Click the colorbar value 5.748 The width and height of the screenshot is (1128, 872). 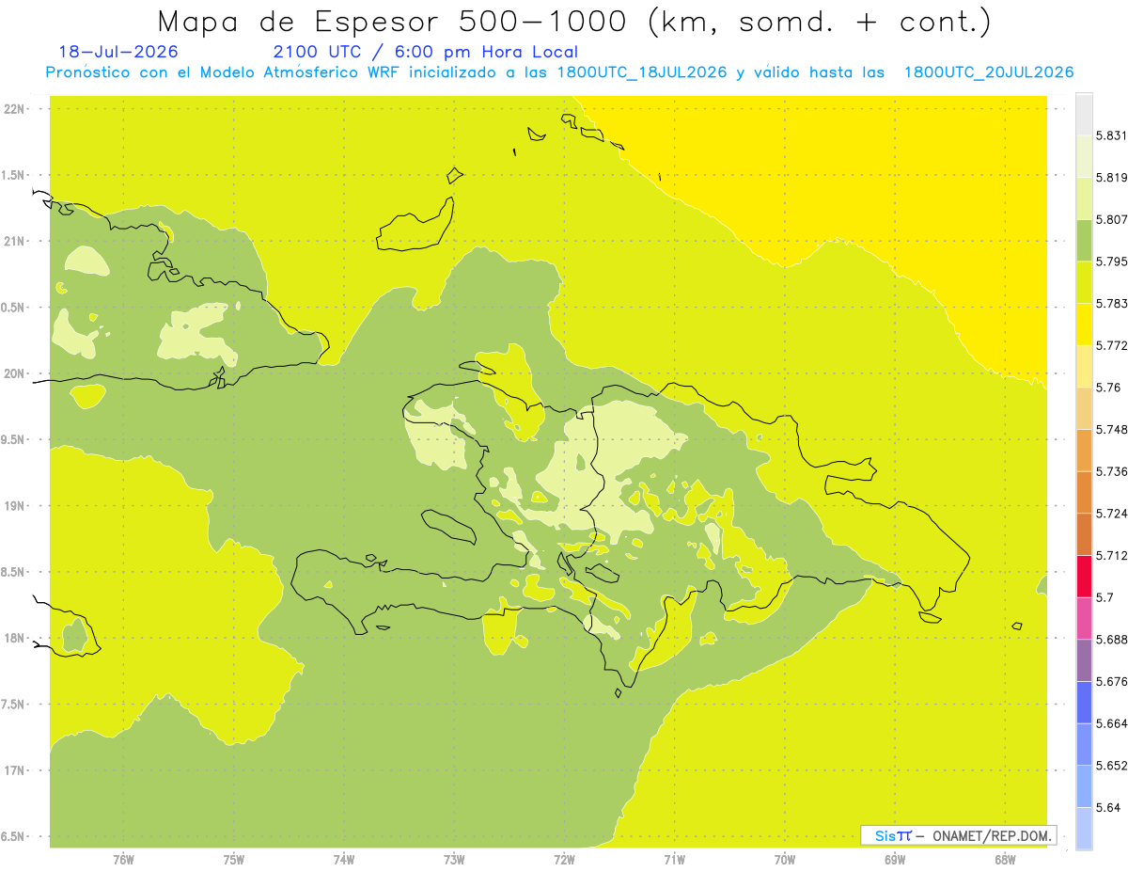pos(1112,429)
